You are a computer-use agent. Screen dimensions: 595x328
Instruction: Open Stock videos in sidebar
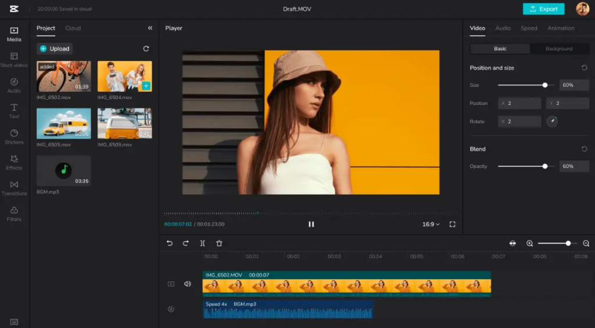coord(14,60)
